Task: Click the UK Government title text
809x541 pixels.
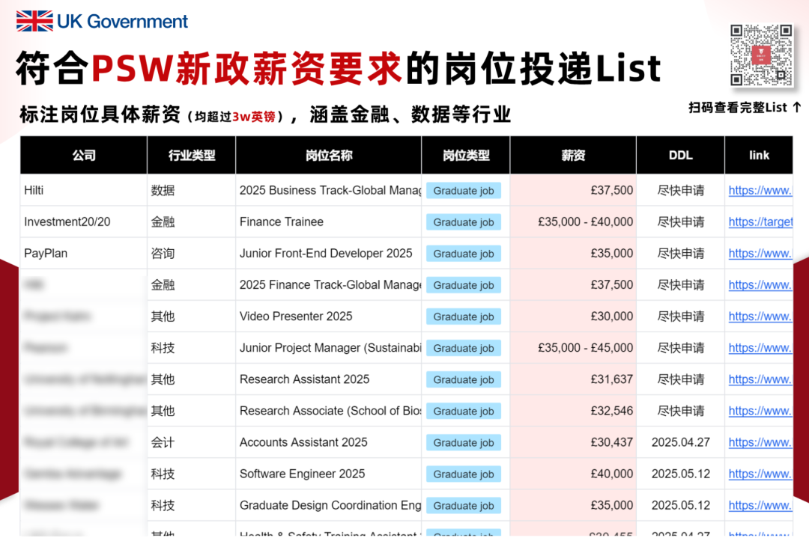Action: click(x=122, y=22)
